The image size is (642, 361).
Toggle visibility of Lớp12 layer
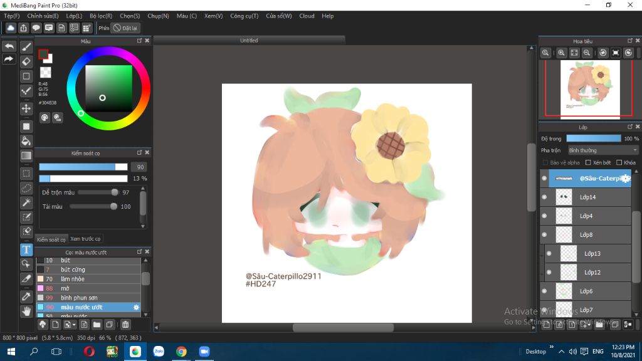(549, 272)
